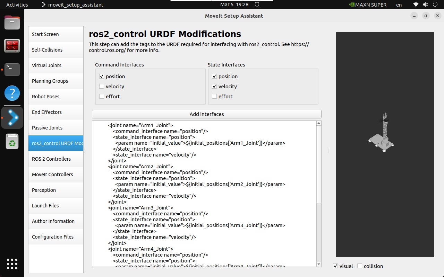Toggle the visual checkbox
The image size is (444, 277).
(335, 266)
